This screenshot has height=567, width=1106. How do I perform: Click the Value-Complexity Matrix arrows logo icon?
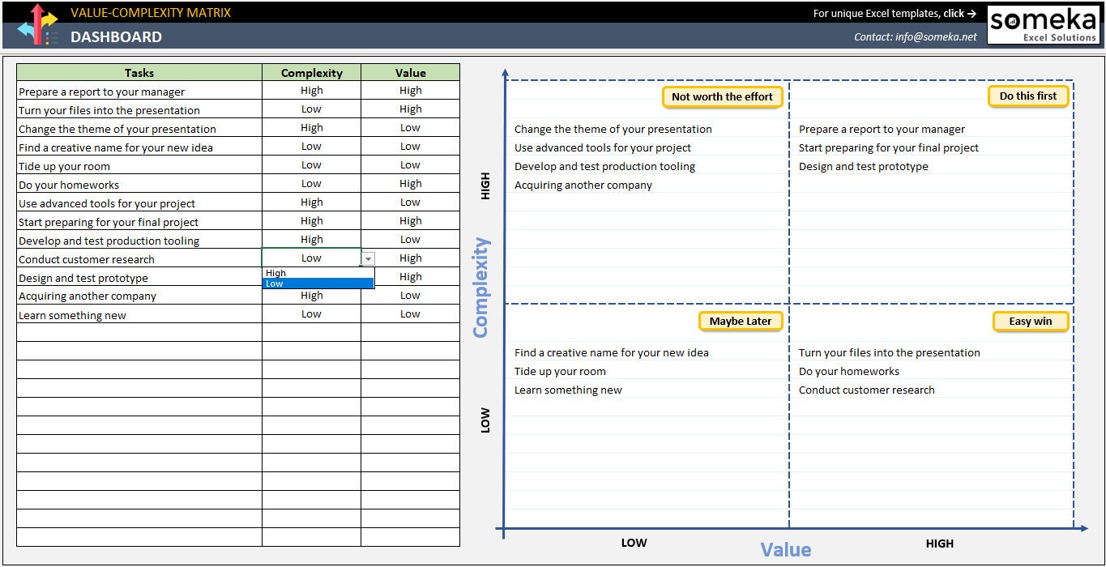coord(38,24)
